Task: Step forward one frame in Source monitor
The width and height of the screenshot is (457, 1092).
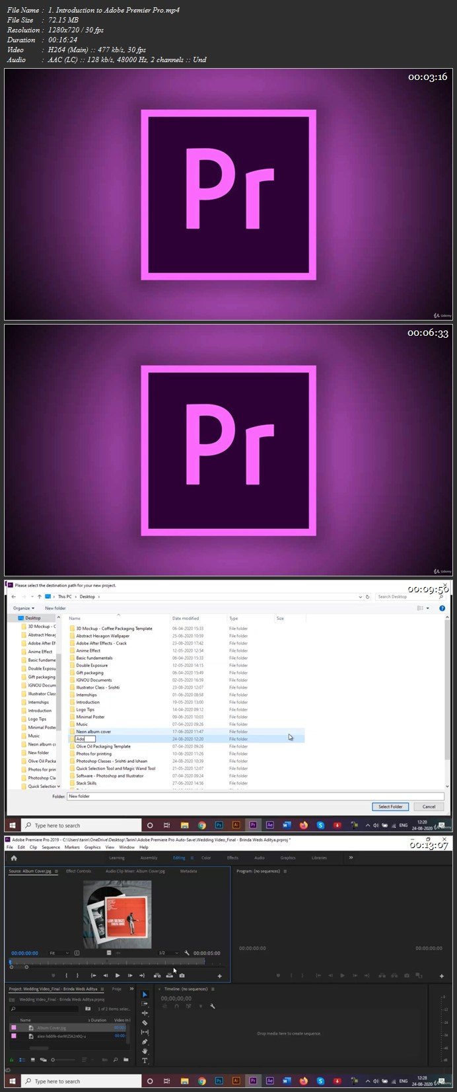Action: pos(130,975)
